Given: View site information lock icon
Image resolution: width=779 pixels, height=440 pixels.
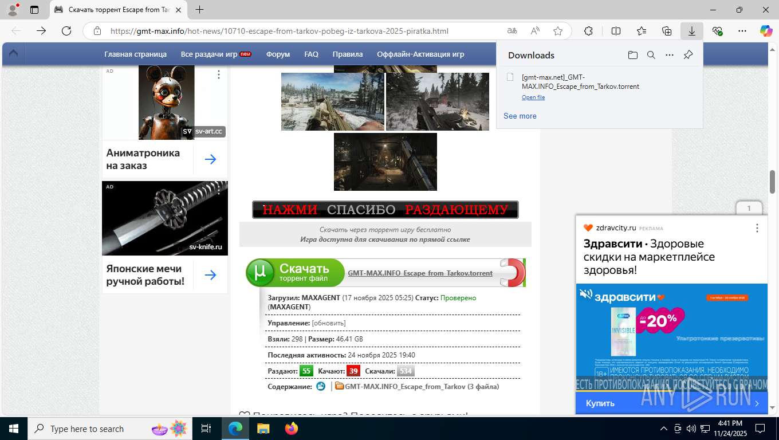Looking at the screenshot, I should 97,31.
